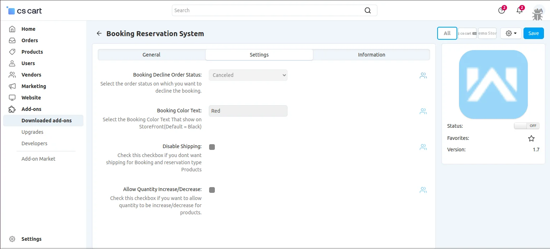Click the Save button
The image size is (550, 249).
(x=533, y=33)
